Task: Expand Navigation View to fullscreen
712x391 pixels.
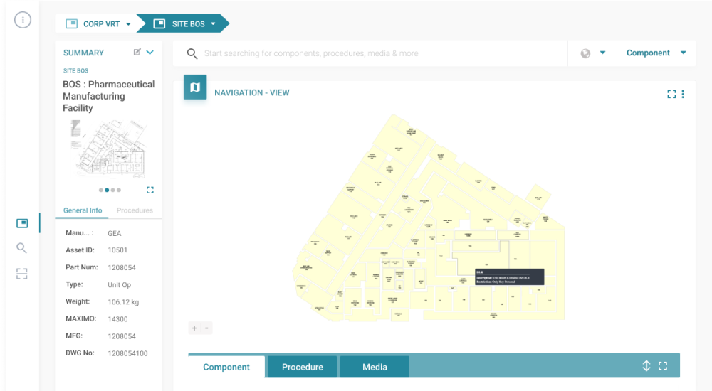Action: tap(671, 94)
